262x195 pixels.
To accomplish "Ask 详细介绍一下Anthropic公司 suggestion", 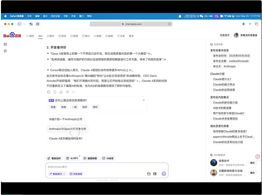I will coord(65,119).
